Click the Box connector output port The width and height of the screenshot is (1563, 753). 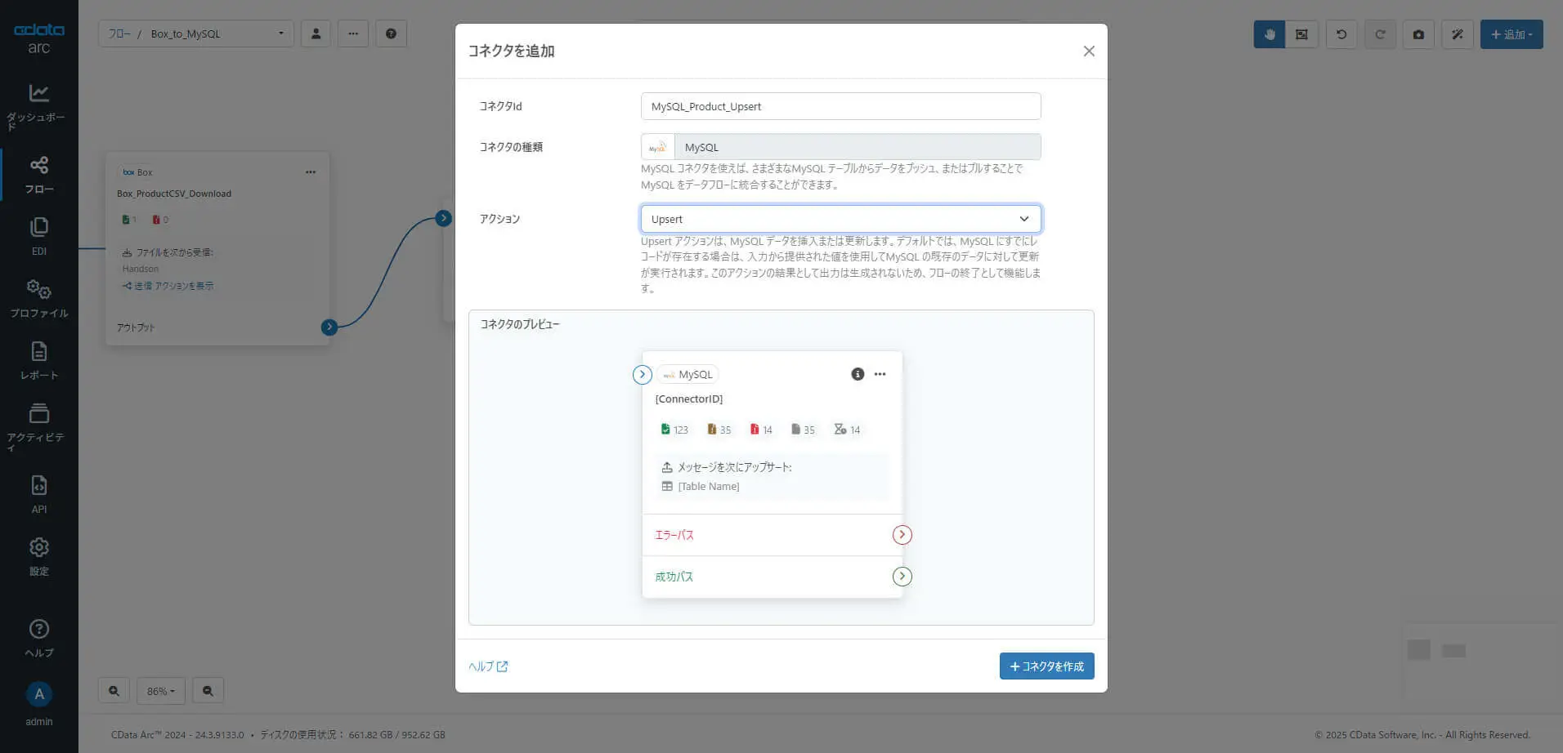click(329, 327)
